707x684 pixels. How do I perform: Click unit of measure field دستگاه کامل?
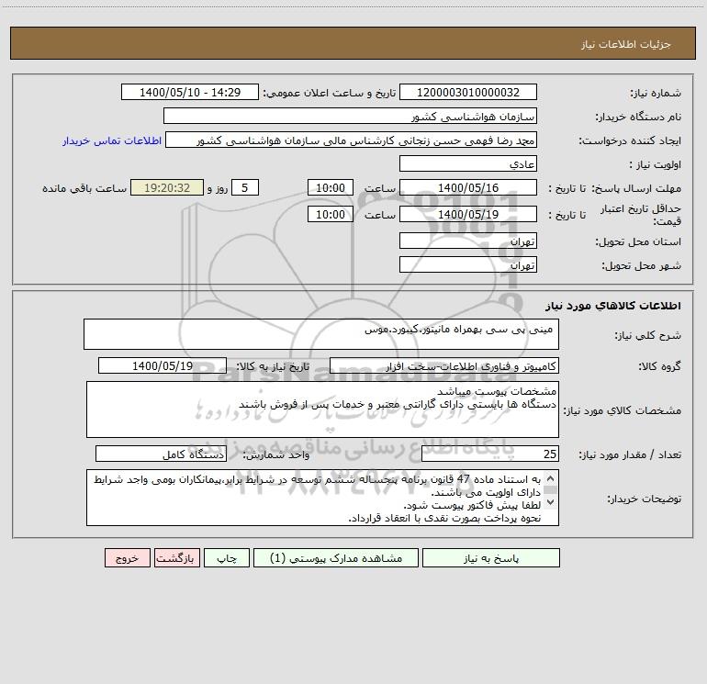pos(161,454)
